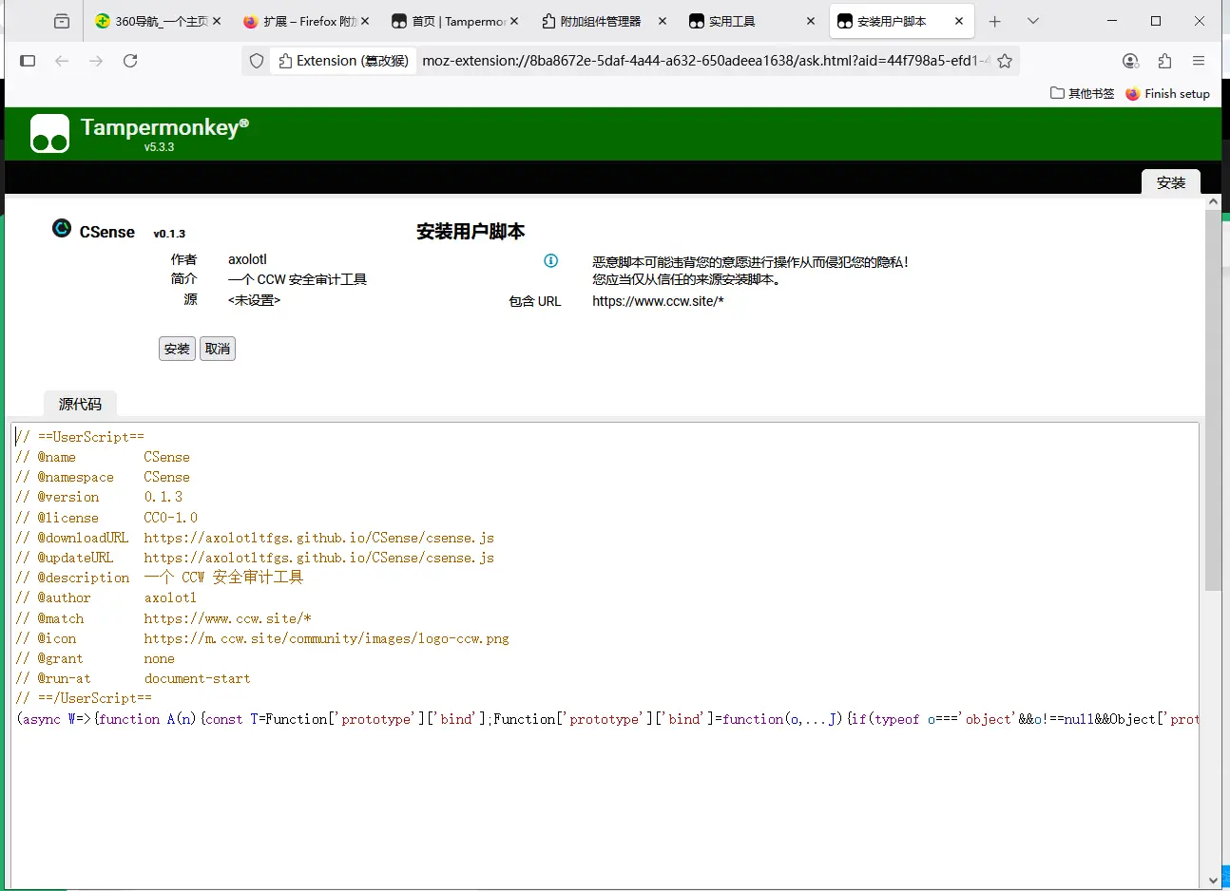The width and height of the screenshot is (1230, 891).
Task: Click the @grant none line
Action: coord(95,658)
